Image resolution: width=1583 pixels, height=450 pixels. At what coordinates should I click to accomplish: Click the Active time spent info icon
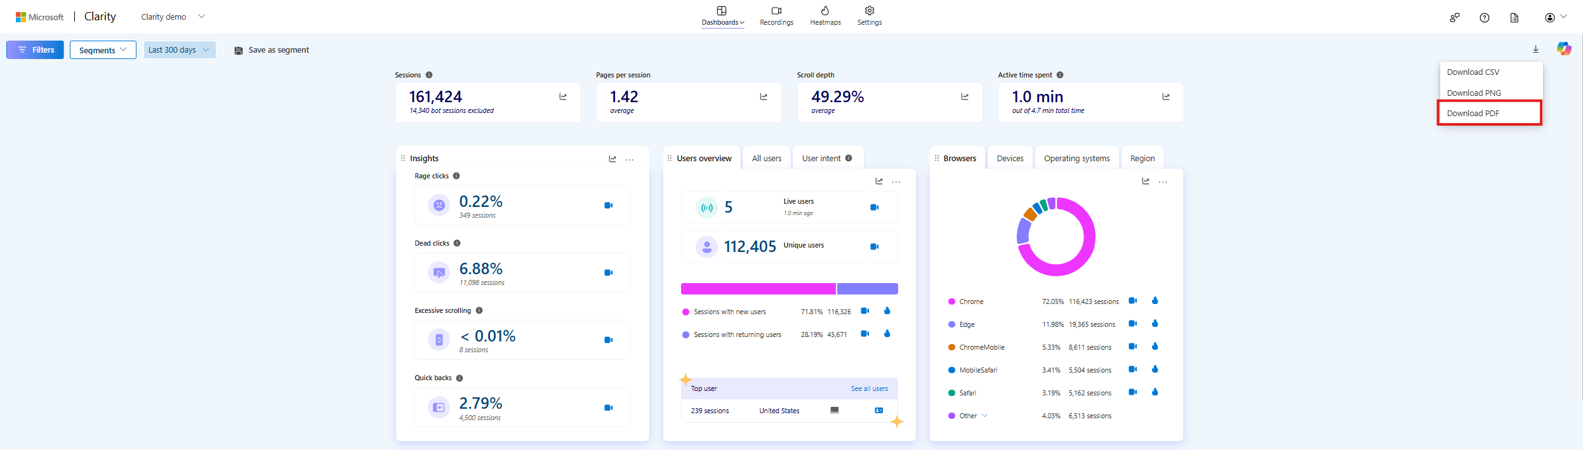pyautogui.click(x=1060, y=75)
